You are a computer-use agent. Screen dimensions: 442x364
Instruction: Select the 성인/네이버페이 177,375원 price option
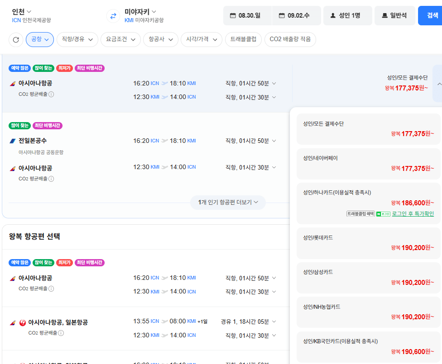pos(369,164)
